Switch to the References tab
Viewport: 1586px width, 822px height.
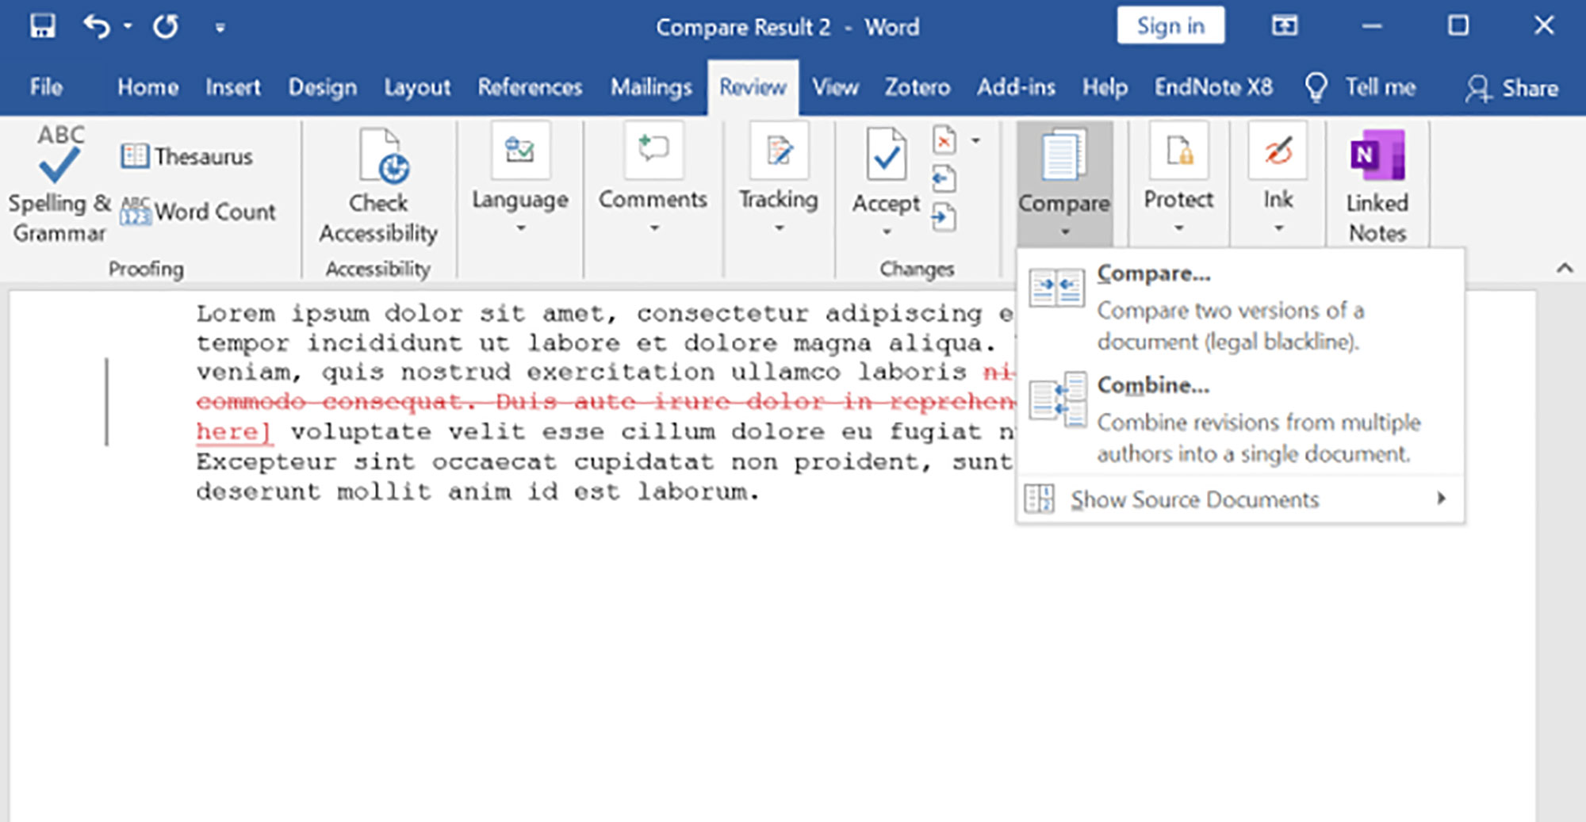(530, 87)
